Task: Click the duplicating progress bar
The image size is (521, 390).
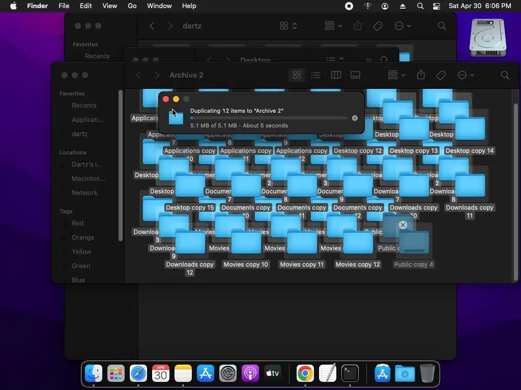Action: tap(269, 118)
